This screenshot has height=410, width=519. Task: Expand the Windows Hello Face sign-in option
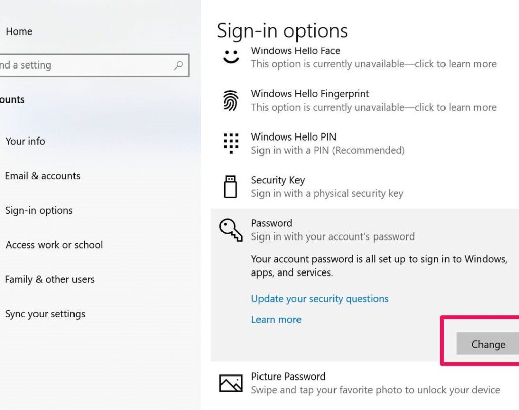click(355, 57)
